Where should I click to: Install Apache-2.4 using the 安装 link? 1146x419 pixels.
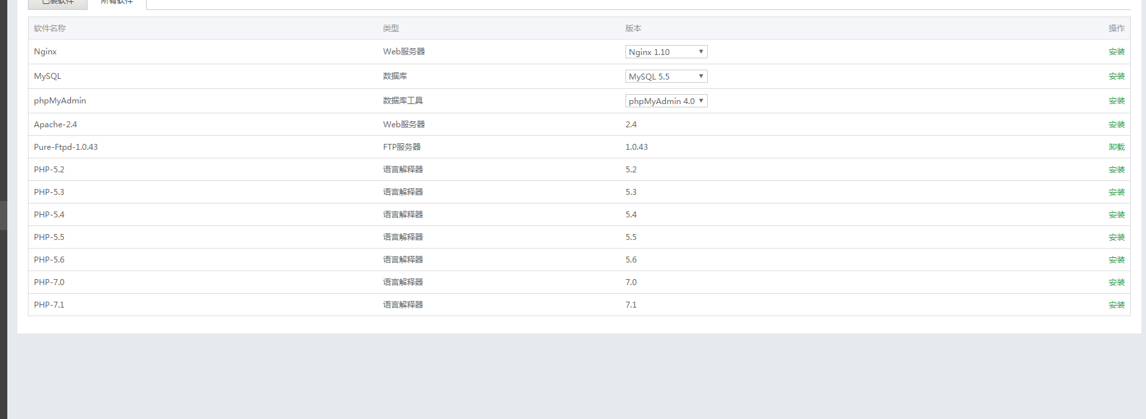(x=1117, y=125)
